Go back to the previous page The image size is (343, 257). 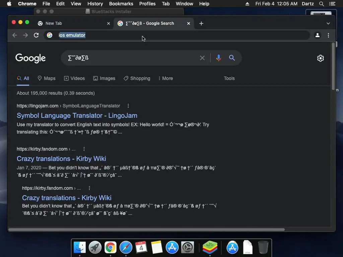[x=15, y=35]
